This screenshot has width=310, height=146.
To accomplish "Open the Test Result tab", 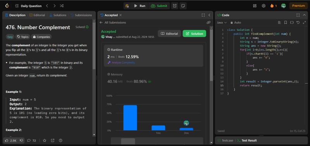I will tap(247, 141).
